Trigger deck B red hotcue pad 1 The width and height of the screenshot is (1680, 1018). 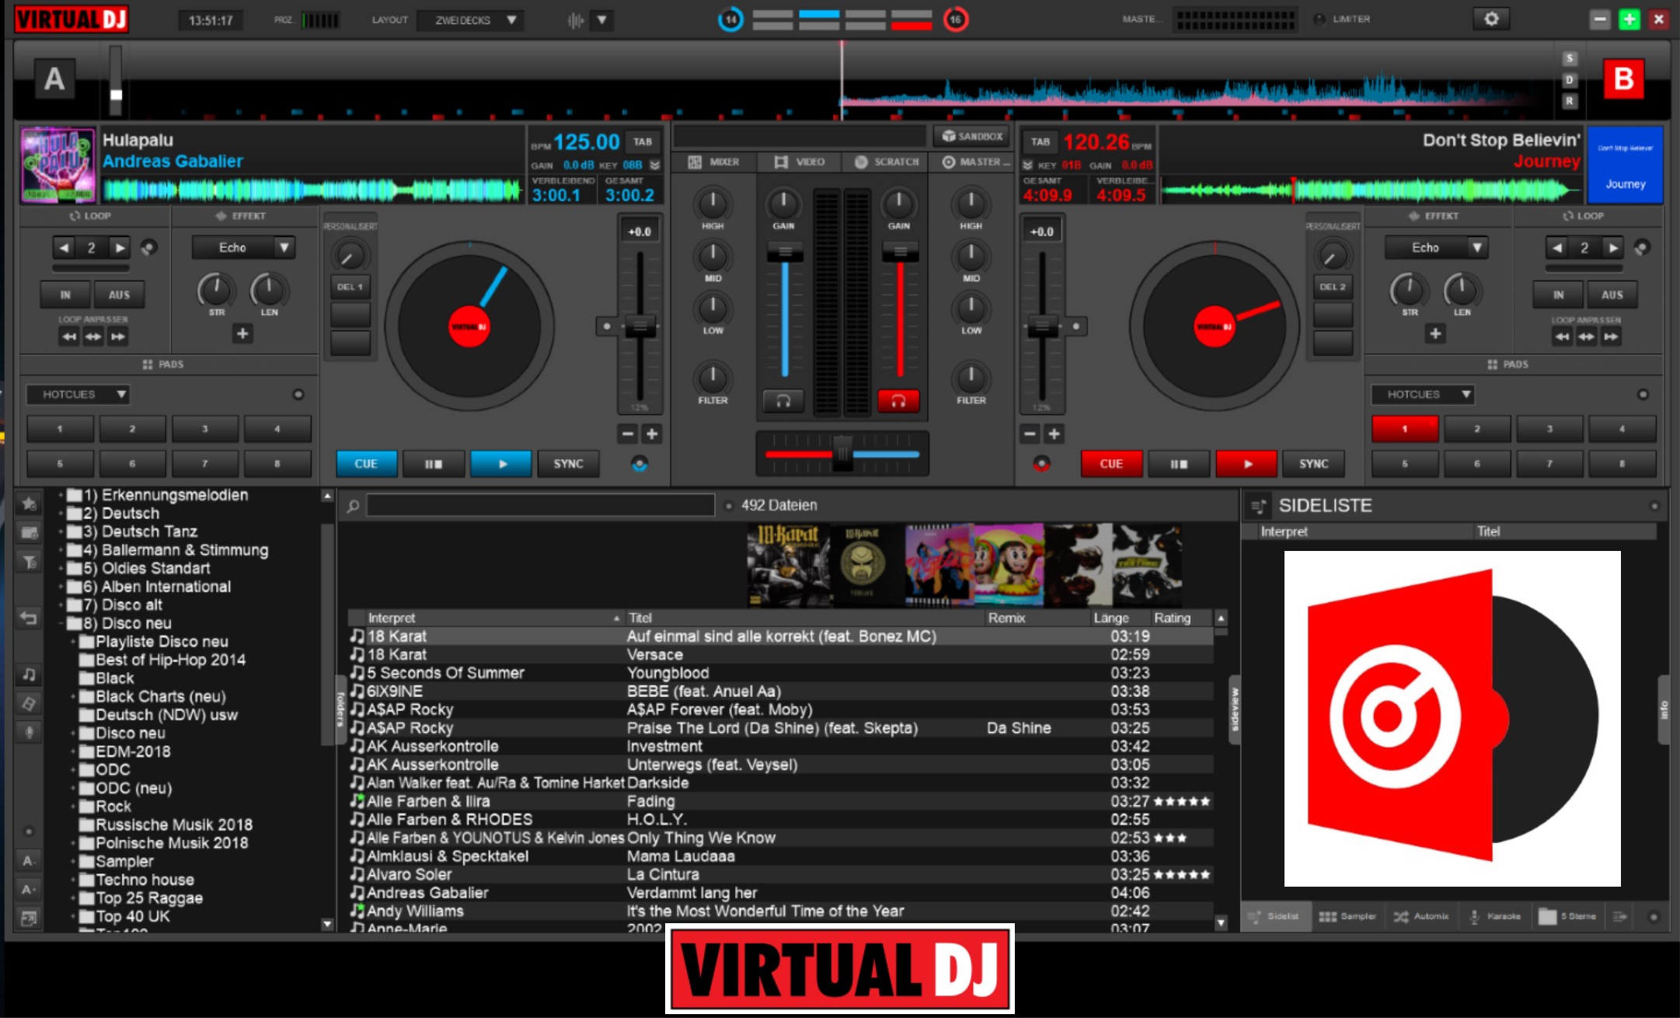click(x=1405, y=429)
